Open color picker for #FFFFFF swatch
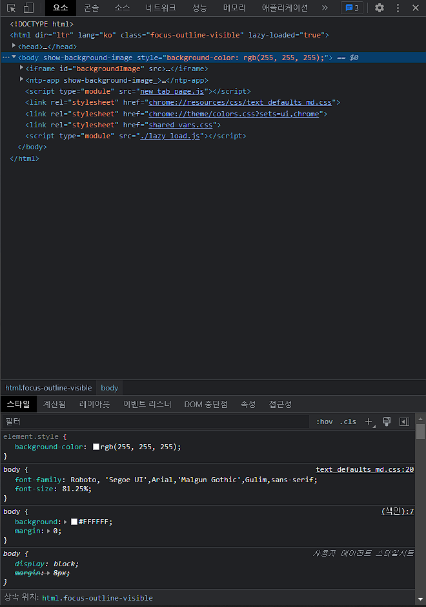This screenshot has height=607, width=426. tap(74, 522)
